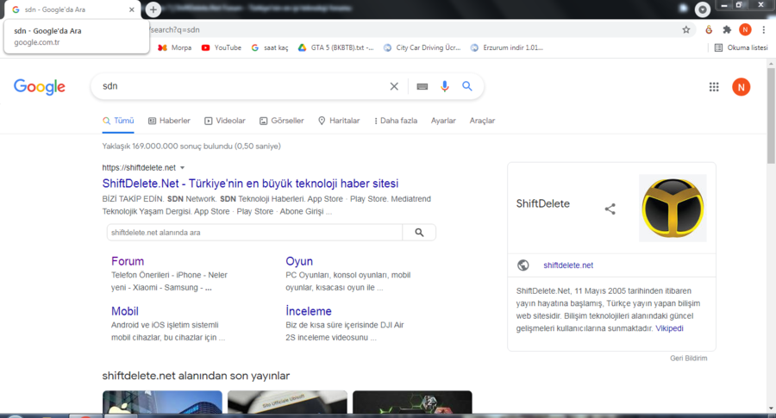Screen dimensions: 776x418
Task: Expand the dropdown arrow next to https://shiftdelete.net
Action: coord(182,168)
